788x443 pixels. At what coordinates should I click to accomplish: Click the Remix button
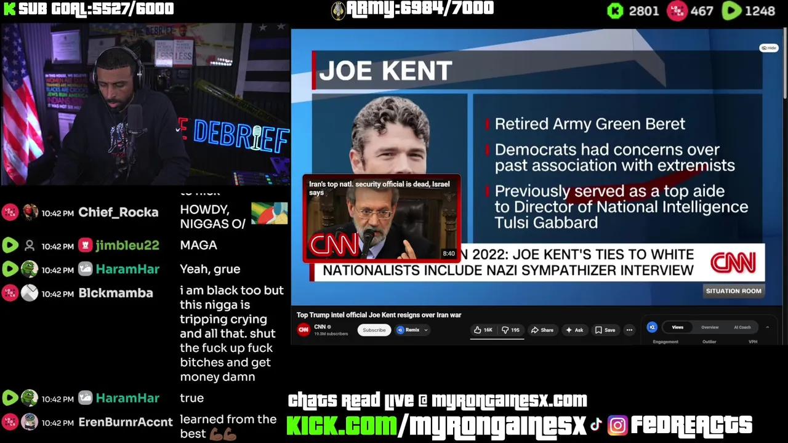408,330
